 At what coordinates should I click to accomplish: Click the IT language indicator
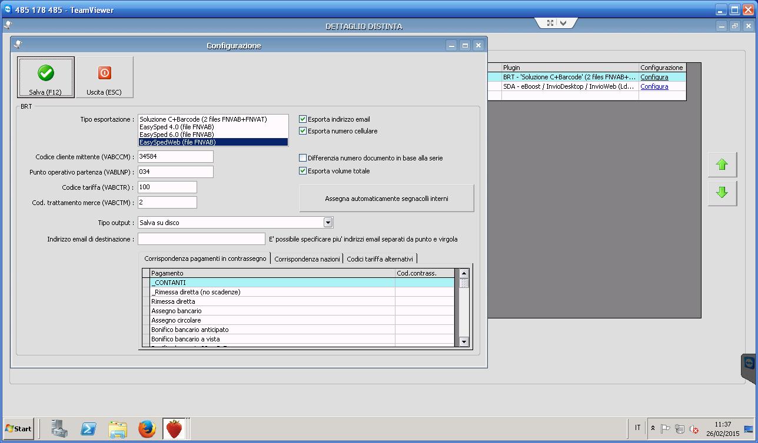pyautogui.click(x=637, y=428)
